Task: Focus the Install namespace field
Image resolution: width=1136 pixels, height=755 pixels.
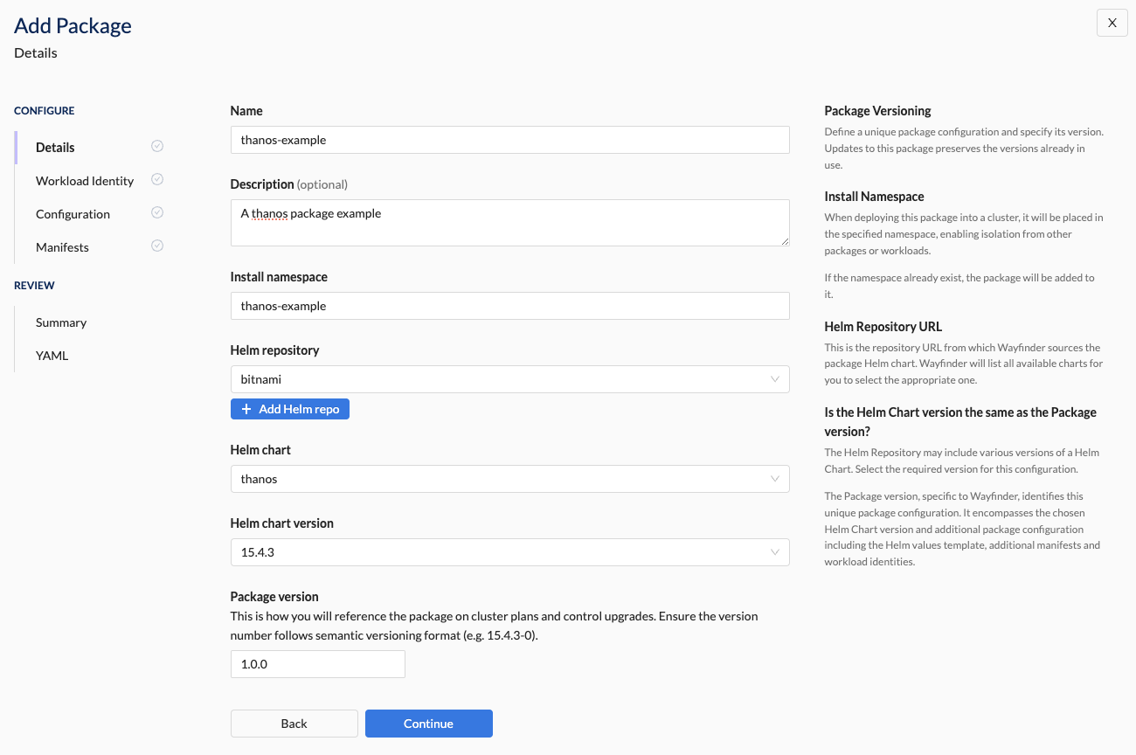Action: (509, 306)
